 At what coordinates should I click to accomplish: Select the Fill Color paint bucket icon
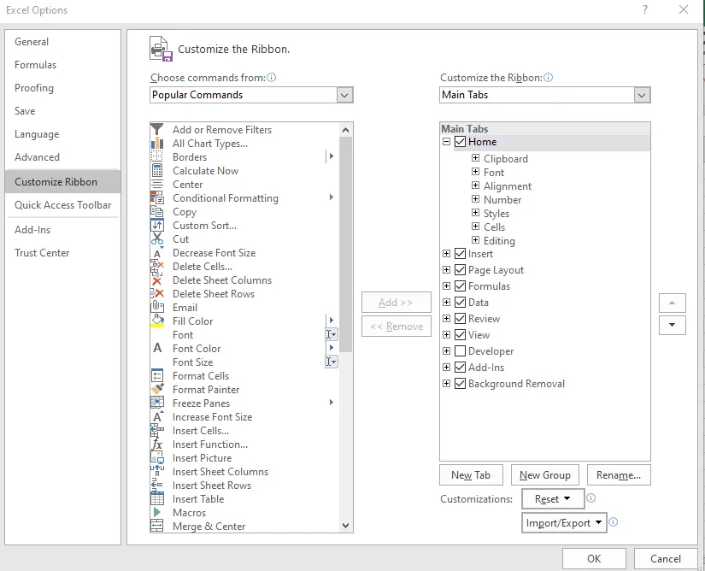click(x=157, y=321)
